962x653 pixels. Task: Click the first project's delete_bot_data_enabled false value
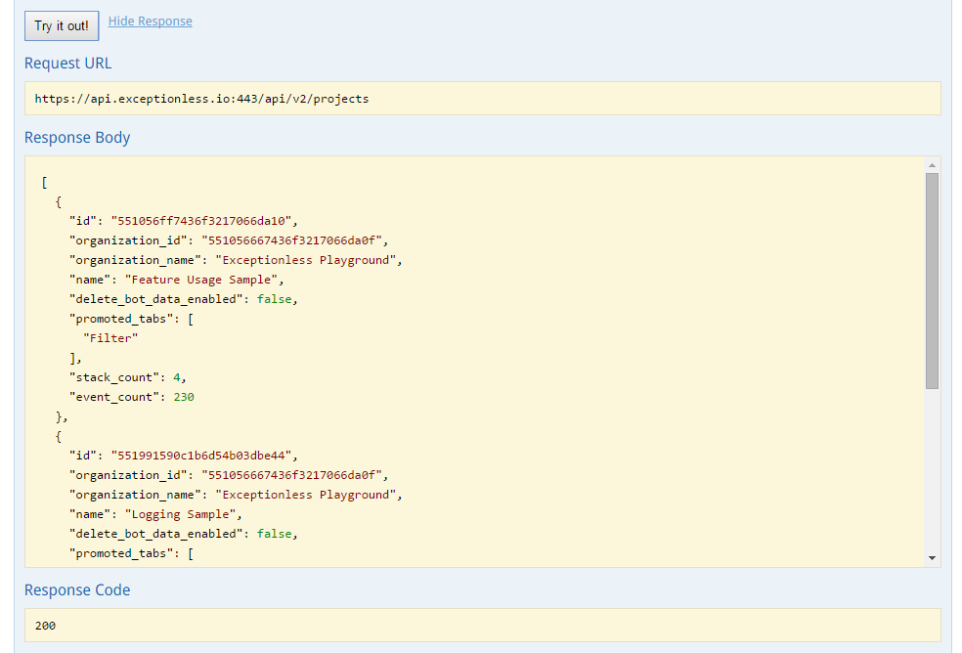[x=276, y=299]
